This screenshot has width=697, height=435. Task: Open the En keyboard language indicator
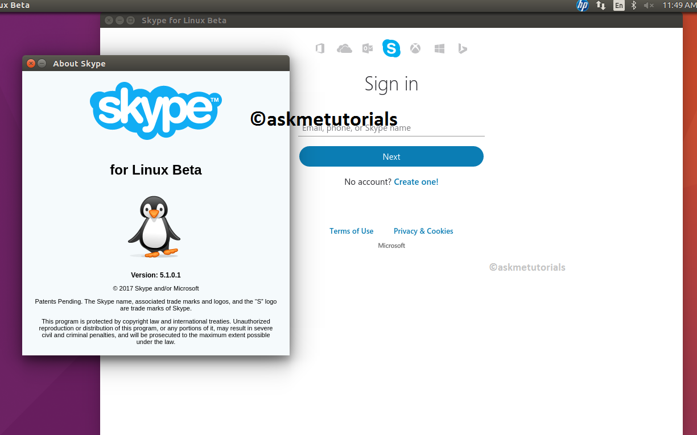(x=618, y=6)
